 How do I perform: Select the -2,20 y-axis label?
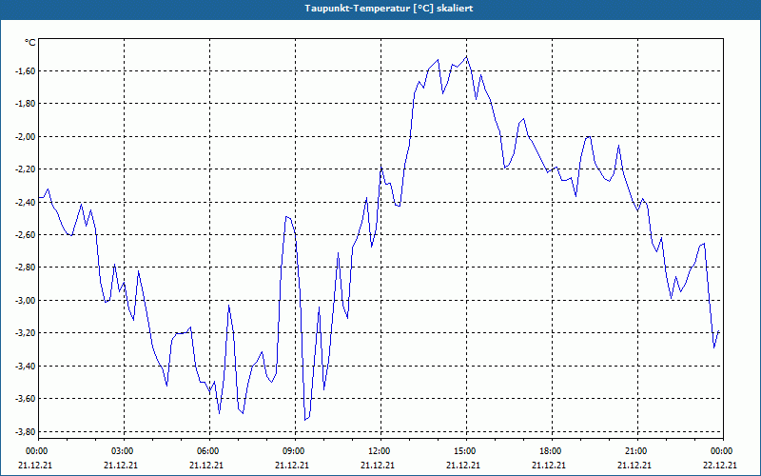[x=26, y=169]
